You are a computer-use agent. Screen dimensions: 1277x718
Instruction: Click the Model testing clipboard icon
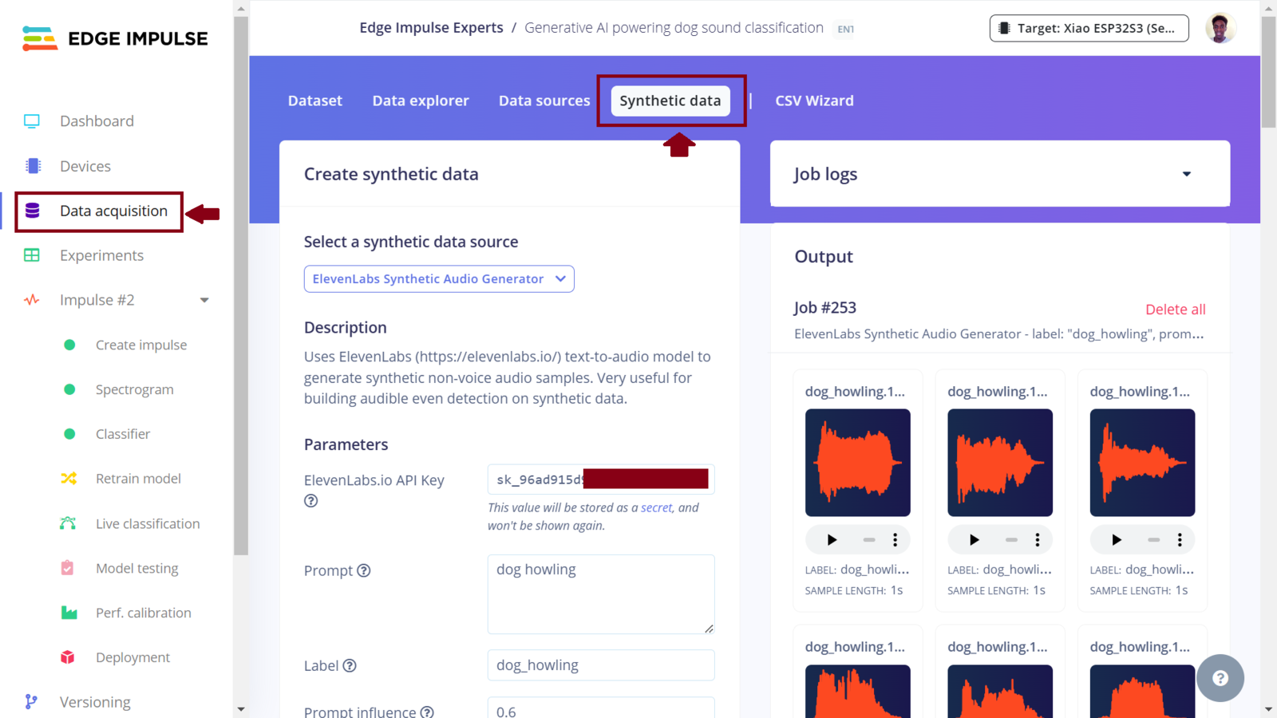pyautogui.click(x=68, y=568)
